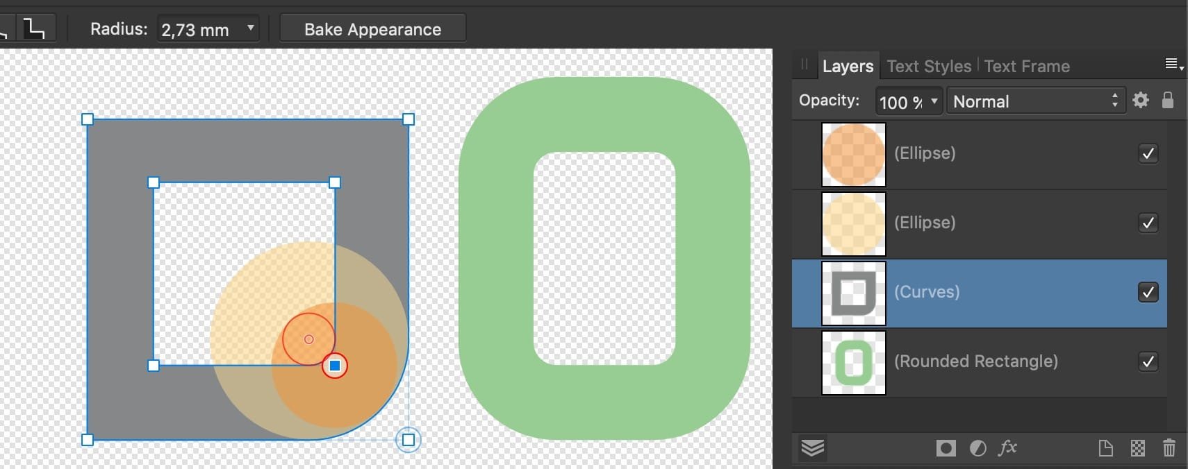Click the Edit All Layers stack icon
Image resolution: width=1188 pixels, height=469 pixels.
click(x=812, y=448)
